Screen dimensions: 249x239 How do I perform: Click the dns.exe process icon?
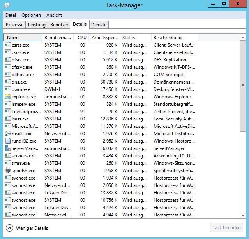click(8, 82)
